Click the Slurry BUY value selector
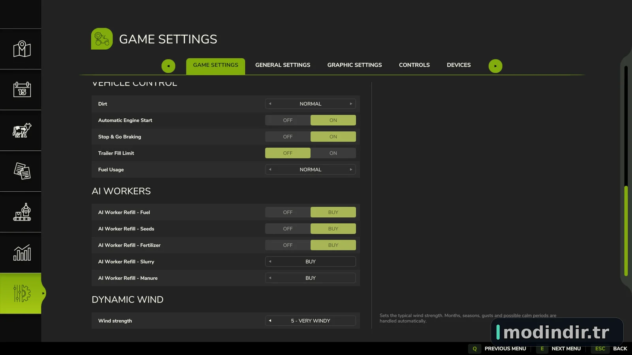 coord(310,262)
